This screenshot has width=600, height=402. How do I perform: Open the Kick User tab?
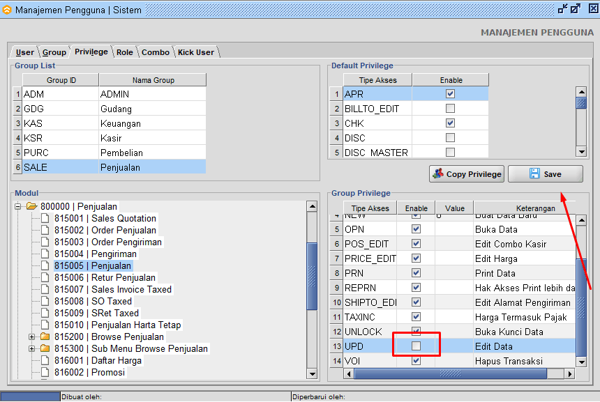(196, 52)
